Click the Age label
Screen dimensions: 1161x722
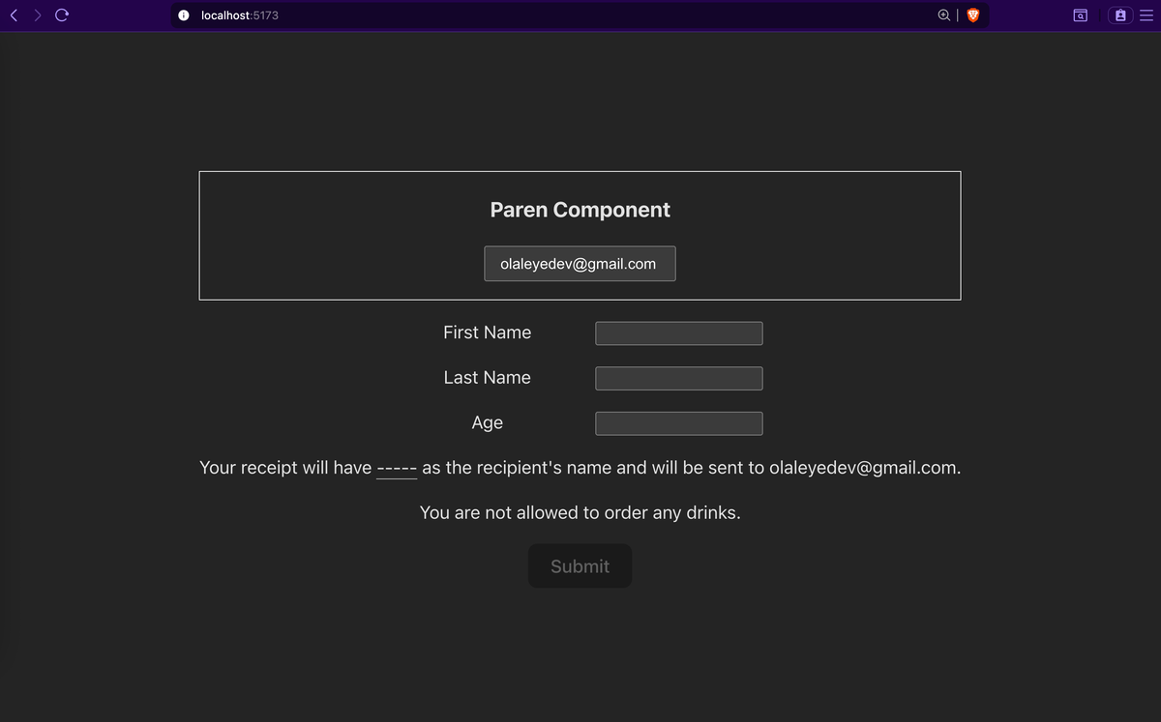tap(487, 423)
